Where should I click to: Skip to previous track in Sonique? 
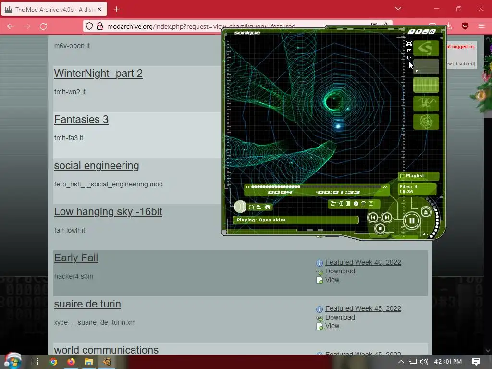(x=373, y=217)
